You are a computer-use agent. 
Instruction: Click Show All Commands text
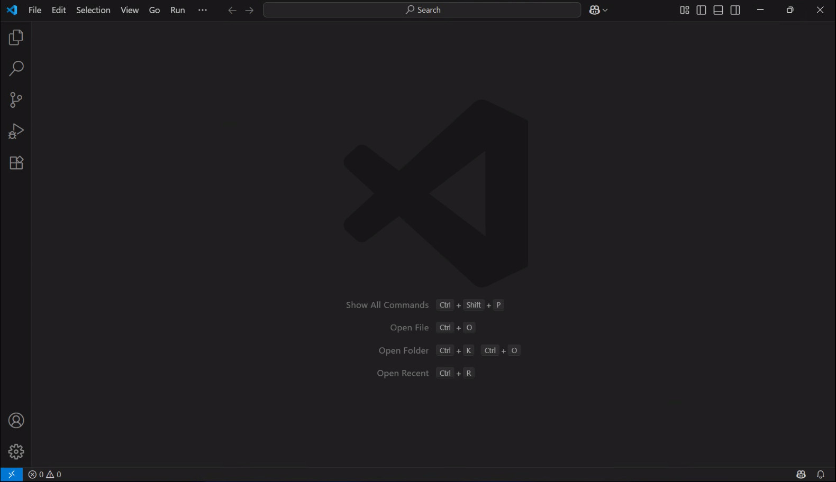[387, 305]
